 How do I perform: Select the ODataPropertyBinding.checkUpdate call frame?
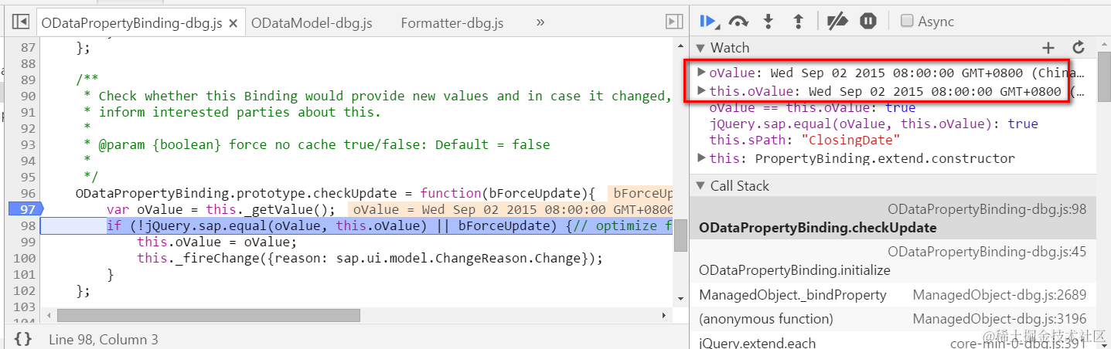pyautogui.click(x=892, y=218)
